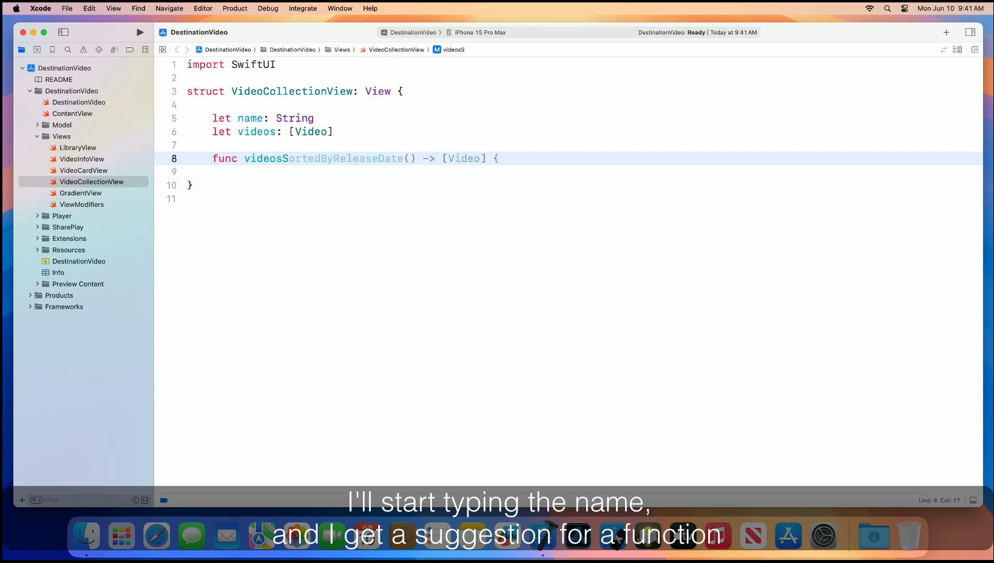Screen dimensions: 994x563
Task: Open the Find navigator magnifier icon
Action: pos(68,50)
